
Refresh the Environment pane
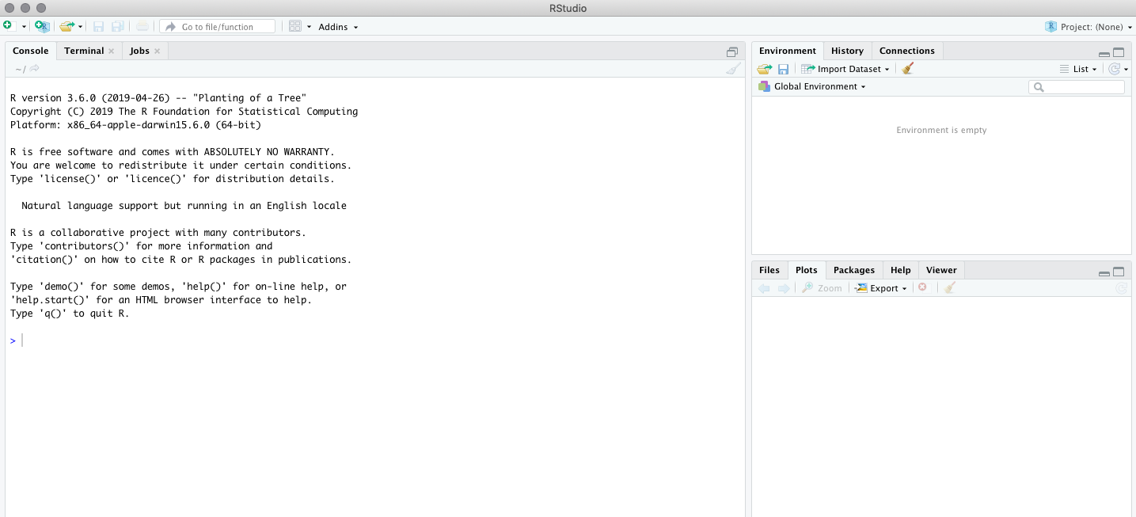click(x=1115, y=69)
